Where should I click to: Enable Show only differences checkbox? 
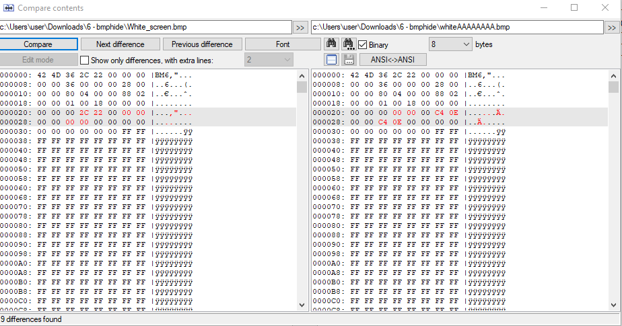pos(84,60)
